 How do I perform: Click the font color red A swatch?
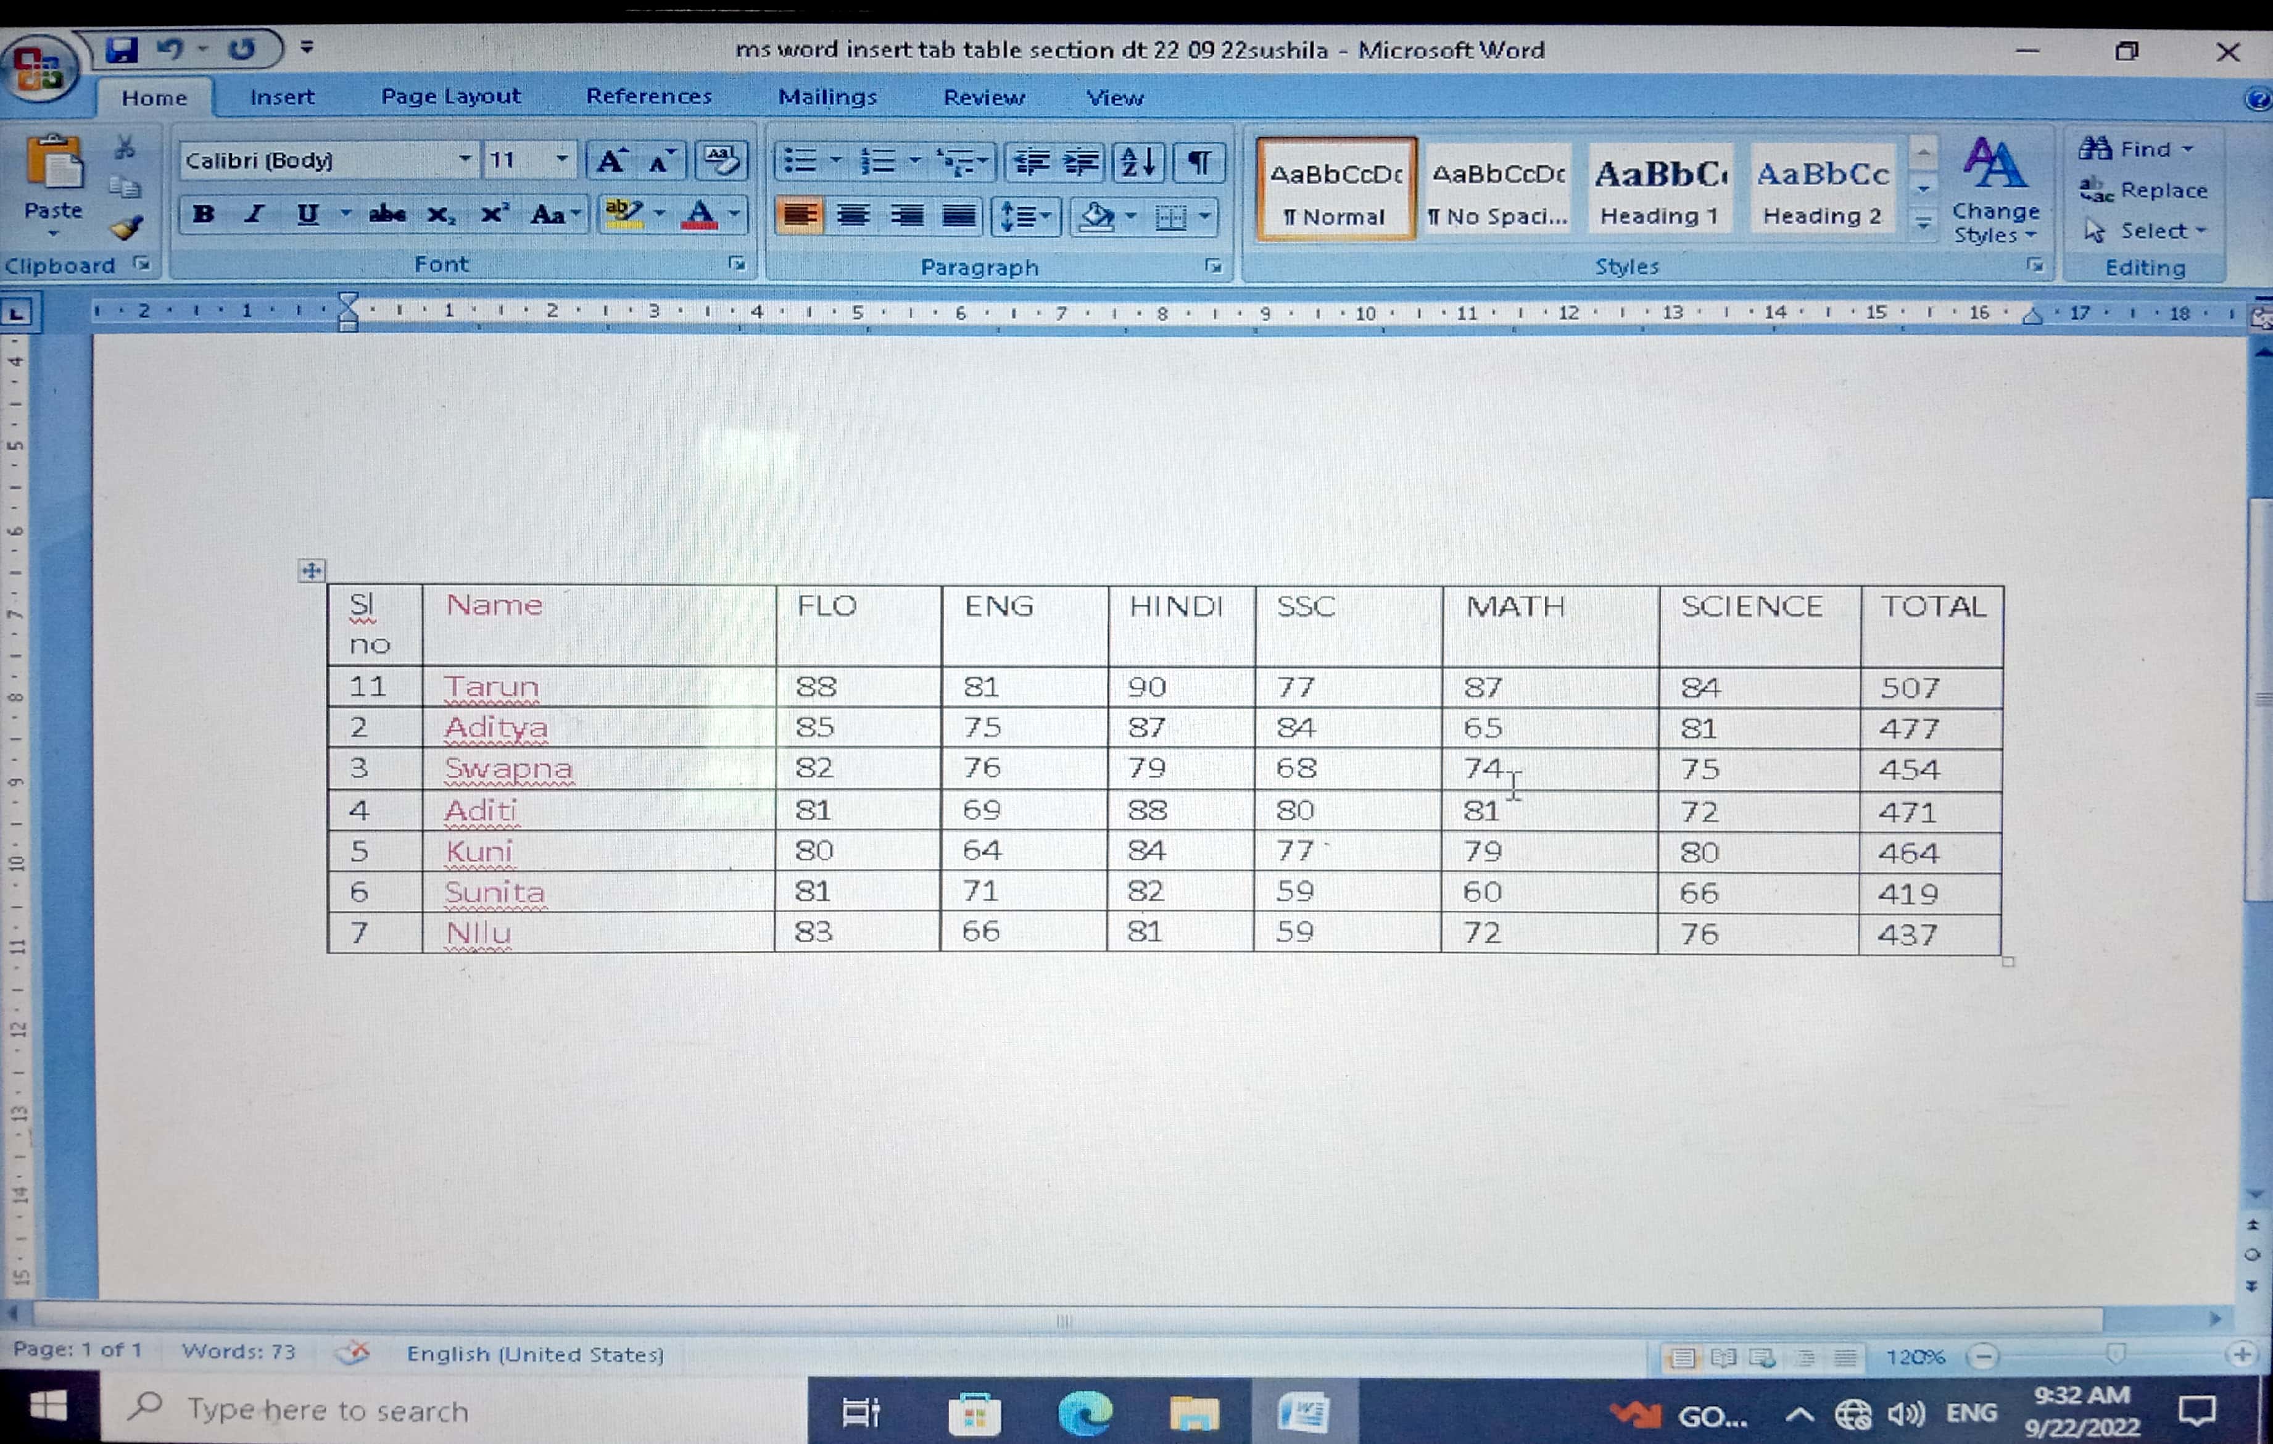click(x=700, y=215)
